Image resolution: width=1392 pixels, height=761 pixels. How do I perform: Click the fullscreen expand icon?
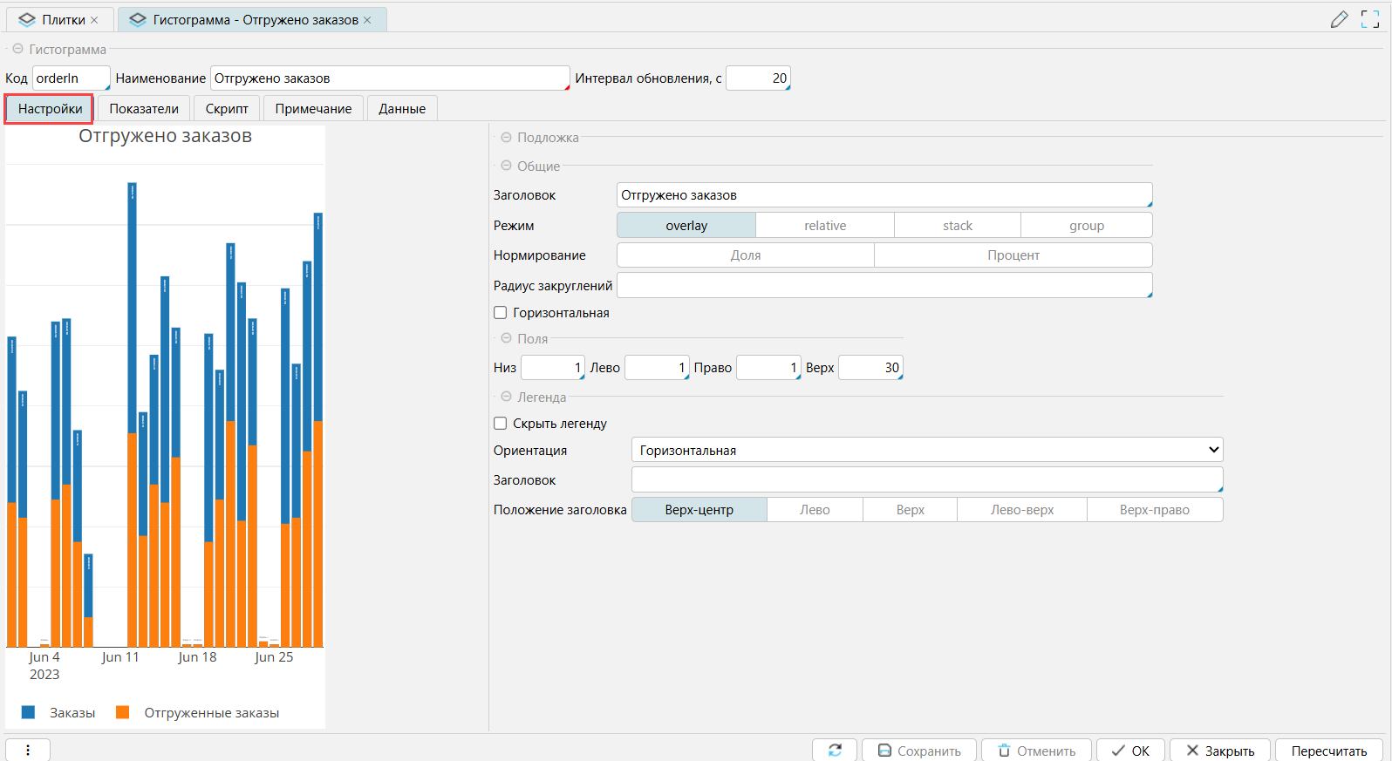[x=1370, y=19]
